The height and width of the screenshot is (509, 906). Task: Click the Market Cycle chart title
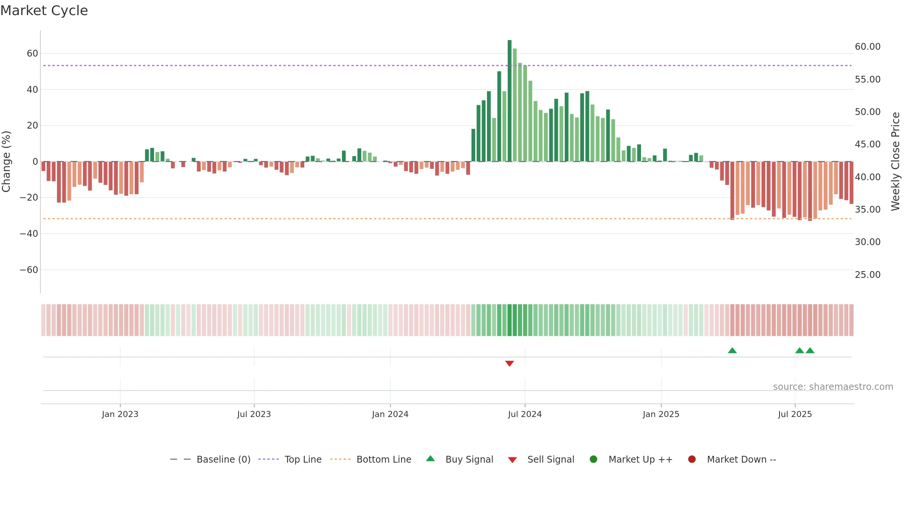[x=44, y=11]
